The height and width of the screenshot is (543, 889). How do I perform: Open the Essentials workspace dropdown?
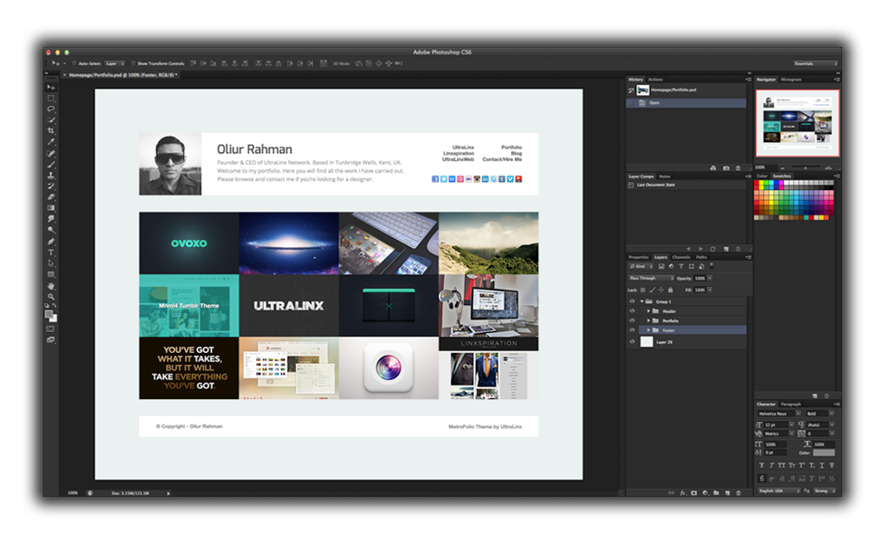(x=816, y=63)
